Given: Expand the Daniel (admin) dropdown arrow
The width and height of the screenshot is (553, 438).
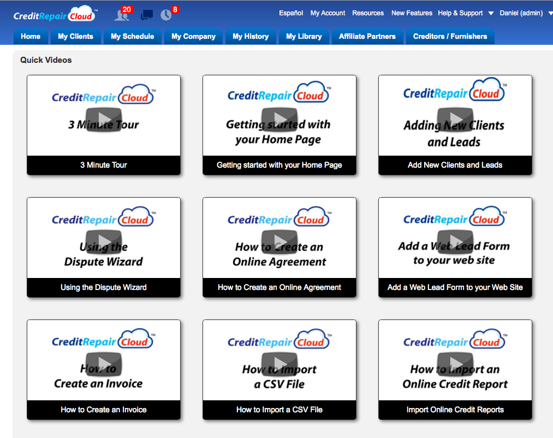Looking at the screenshot, I should (x=550, y=14).
